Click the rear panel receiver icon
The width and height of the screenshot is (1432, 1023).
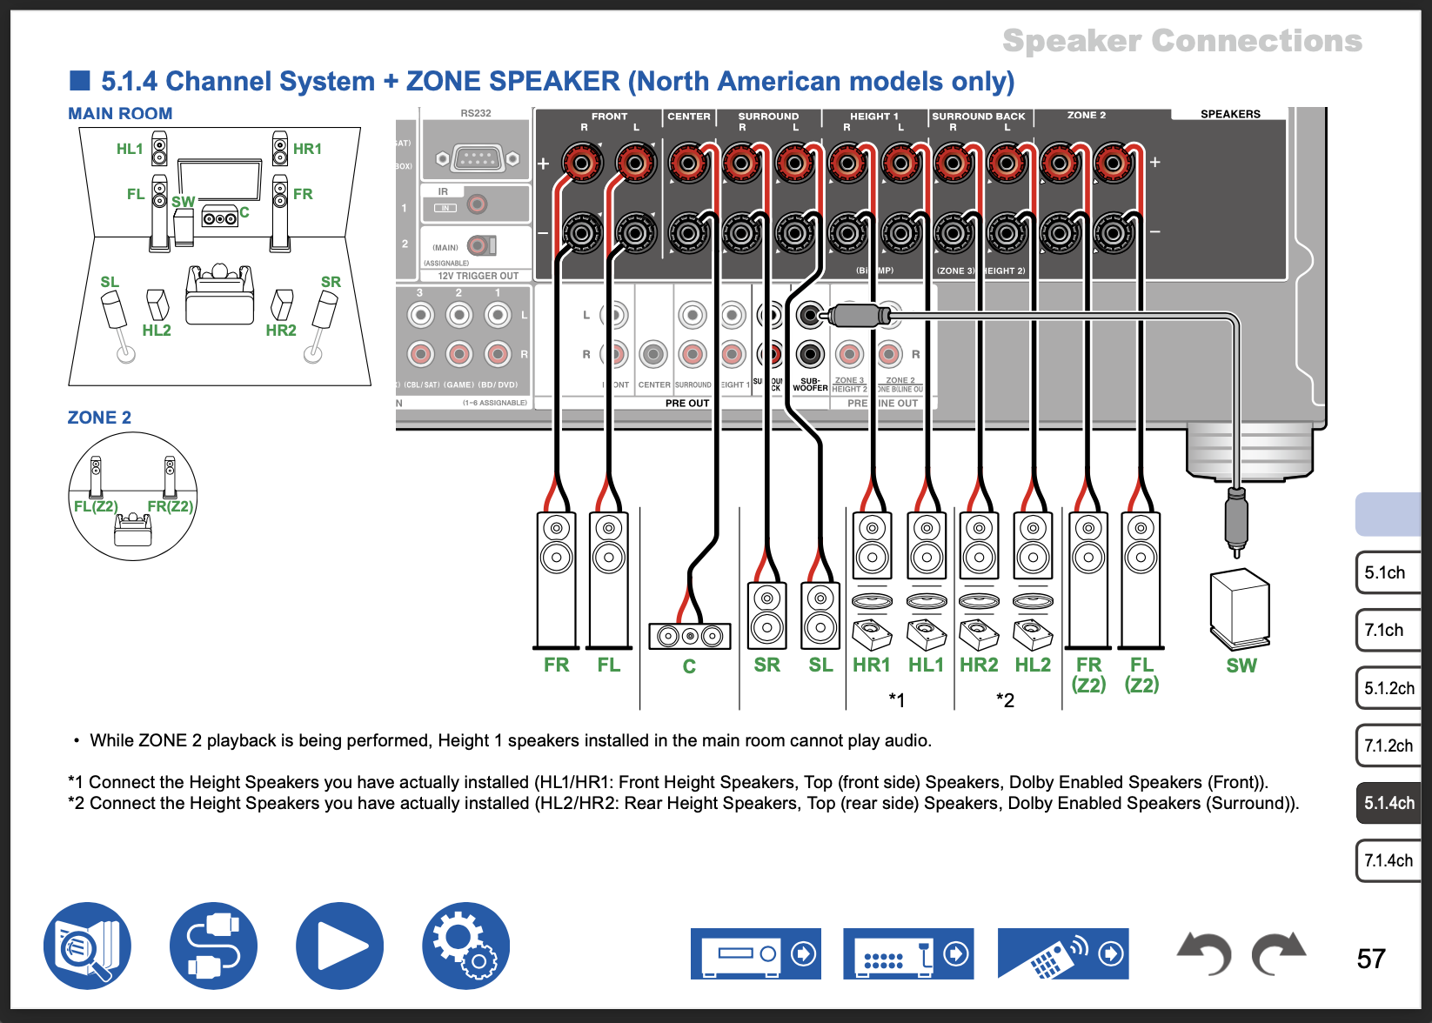click(907, 954)
